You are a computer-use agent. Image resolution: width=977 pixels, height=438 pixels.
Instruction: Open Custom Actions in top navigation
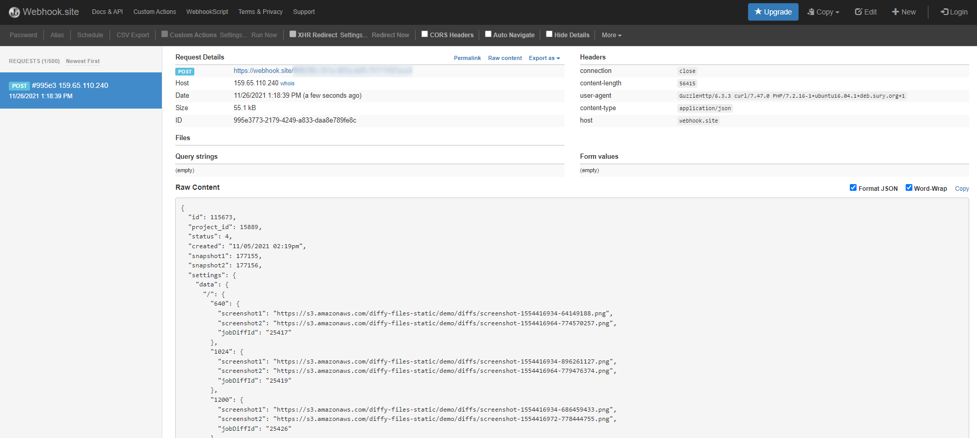[x=155, y=12]
